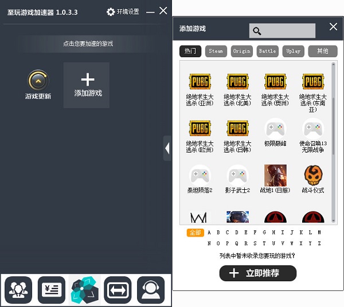
Task: Open the Uplay category tab
Action: pos(294,51)
